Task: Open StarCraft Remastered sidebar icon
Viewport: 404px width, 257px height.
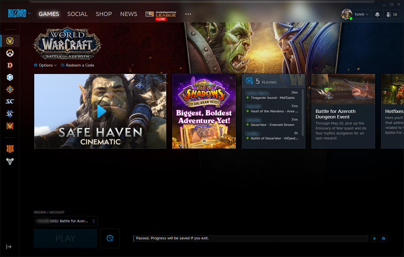Action: pyautogui.click(x=10, y=102)
